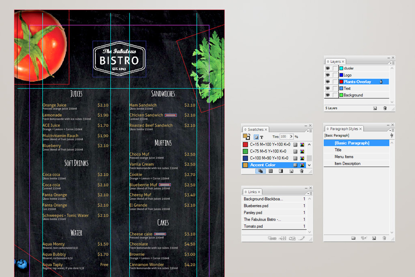Click the Relink icon in Links panel

[271, 238]
